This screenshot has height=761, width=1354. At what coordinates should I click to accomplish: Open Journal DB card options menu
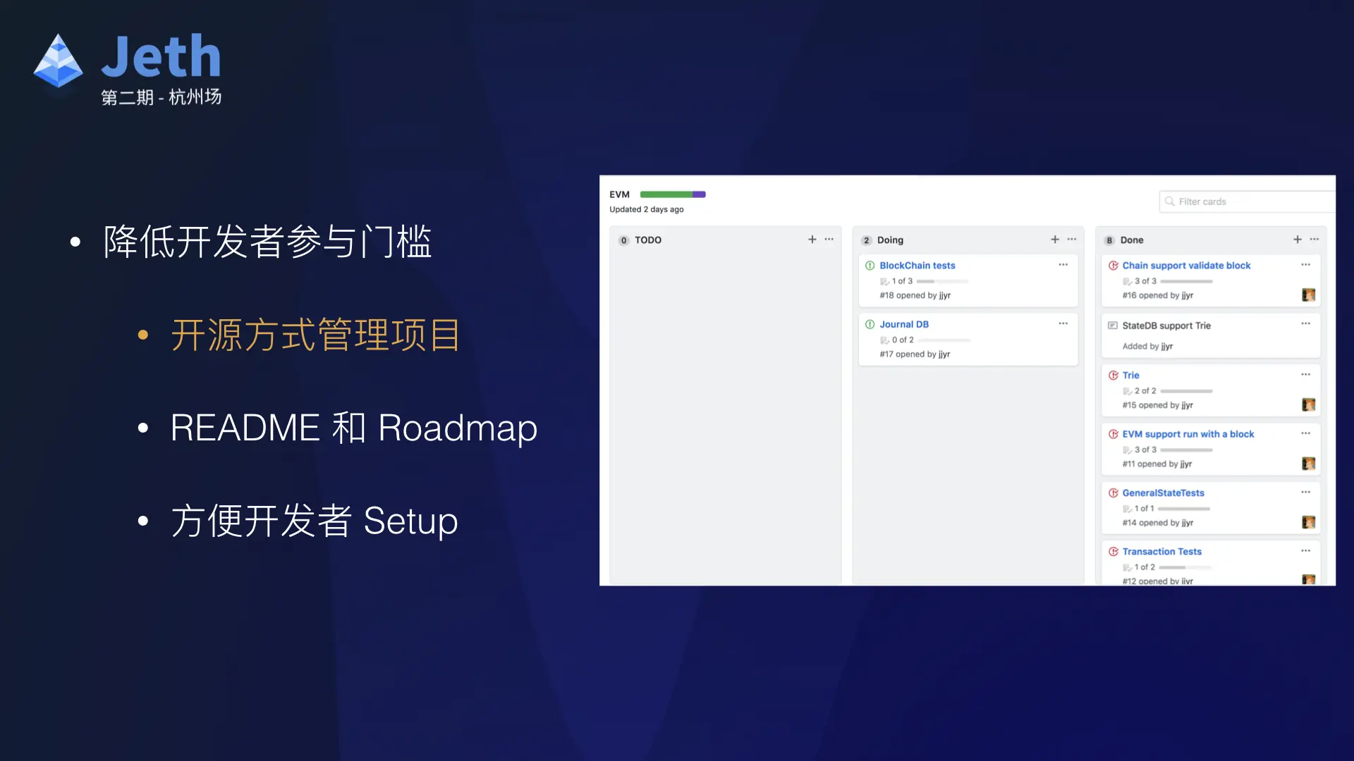pyautogui.click(x=1063, y=324)
